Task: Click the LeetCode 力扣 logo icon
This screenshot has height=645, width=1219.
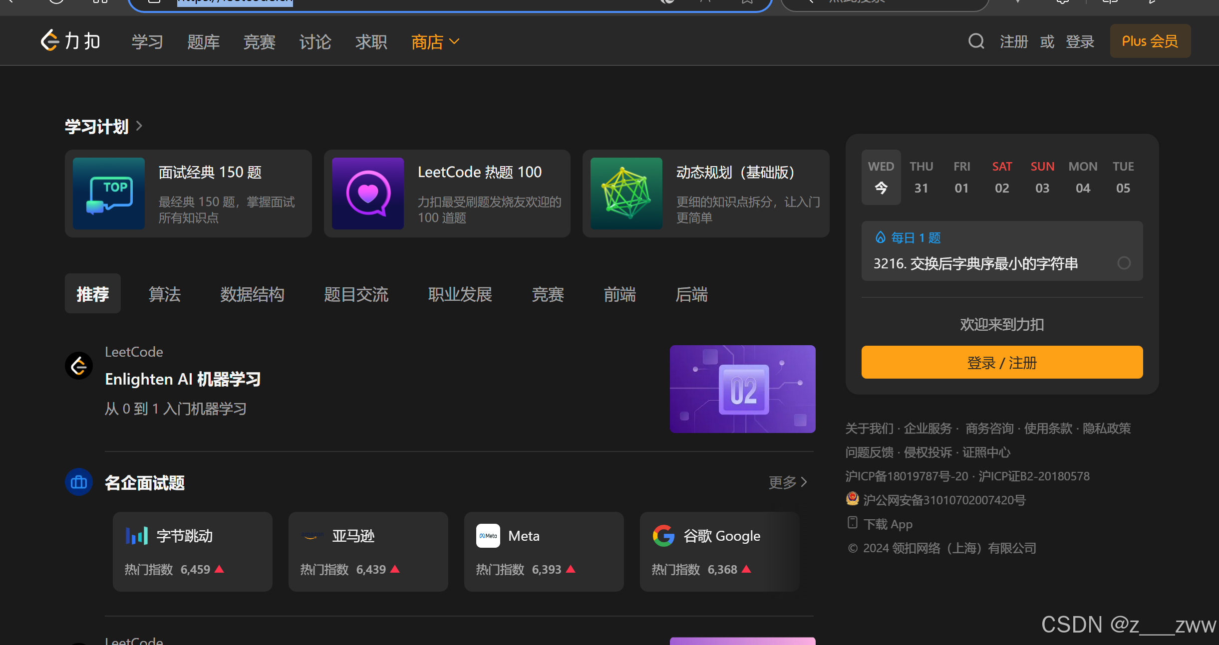Action: pos(50,41)
